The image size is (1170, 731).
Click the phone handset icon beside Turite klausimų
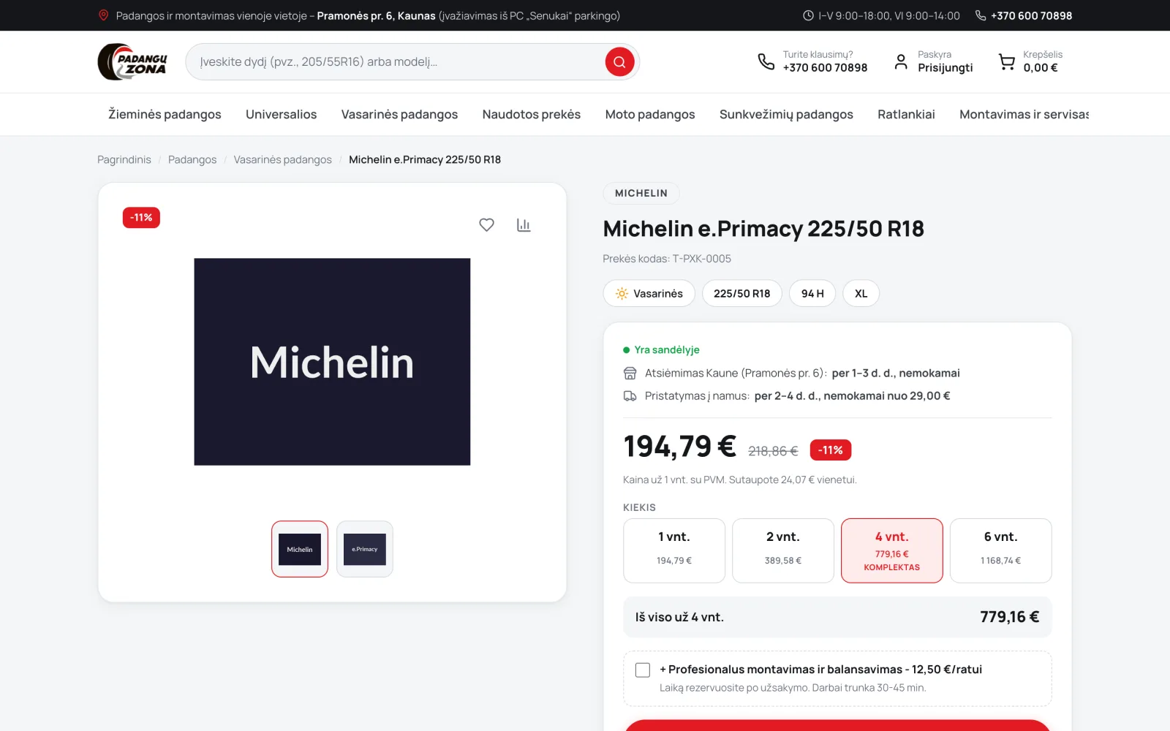point(766,62)
